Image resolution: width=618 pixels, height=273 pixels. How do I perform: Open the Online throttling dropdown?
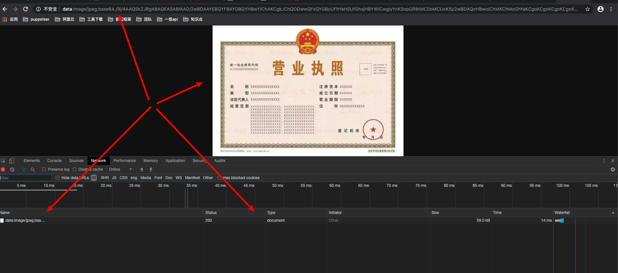pyautogui.click(x=120, y=169)
